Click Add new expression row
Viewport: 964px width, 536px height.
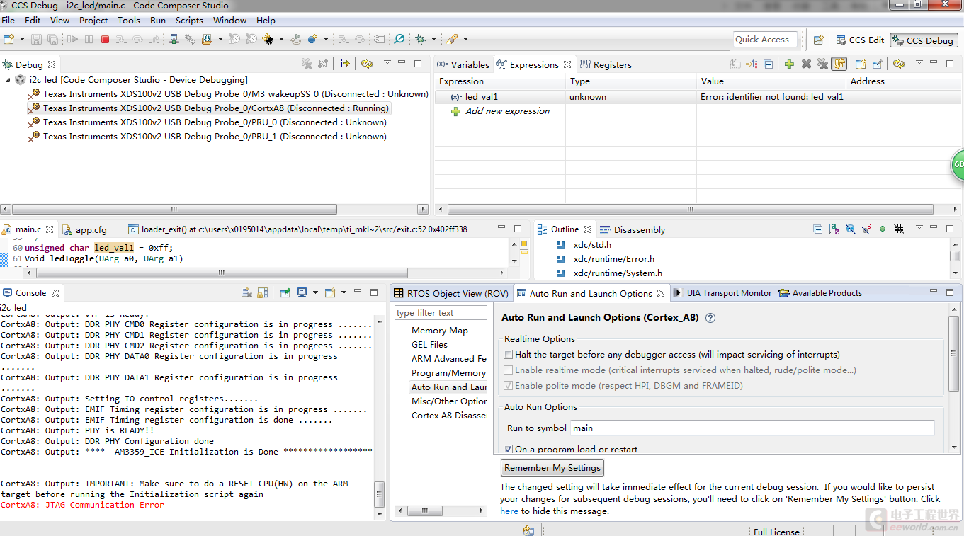coord(508,111)
